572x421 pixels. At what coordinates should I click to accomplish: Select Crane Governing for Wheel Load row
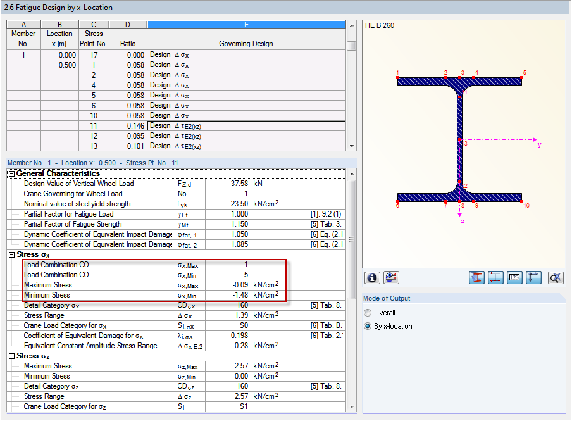click(x=176, y=194)
